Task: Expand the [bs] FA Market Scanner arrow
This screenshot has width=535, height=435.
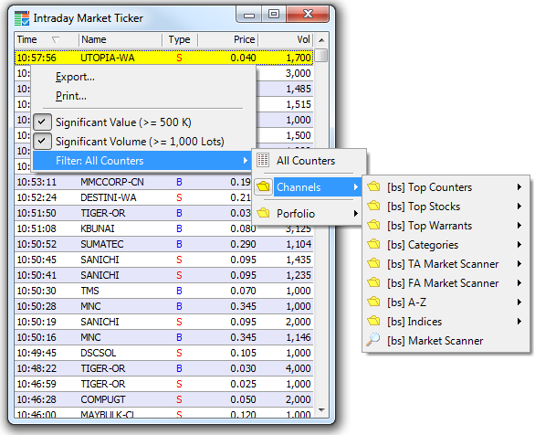Action: (x=519, y=282)
